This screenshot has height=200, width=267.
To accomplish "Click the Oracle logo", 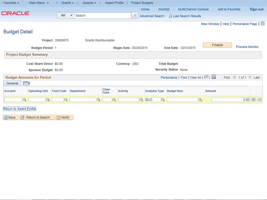I will tap(16, 13).
